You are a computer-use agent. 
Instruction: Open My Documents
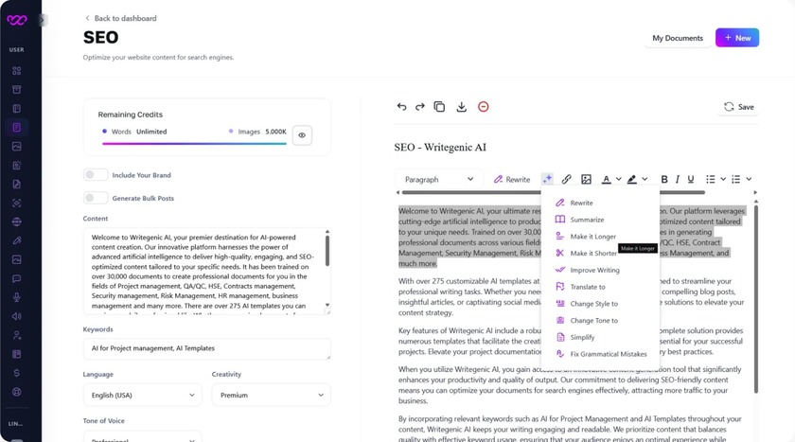pyautogui.click(x=678, y=38)
